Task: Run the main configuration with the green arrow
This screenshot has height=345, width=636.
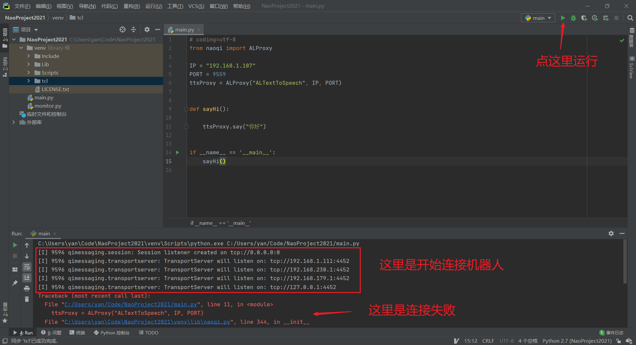Action: click(x=563, y=18)
